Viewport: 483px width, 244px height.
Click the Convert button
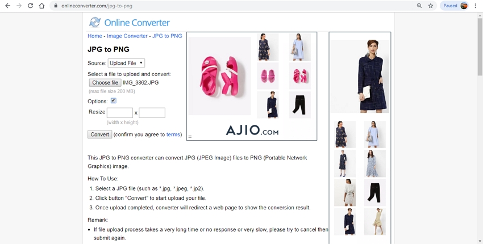point(100,134)
